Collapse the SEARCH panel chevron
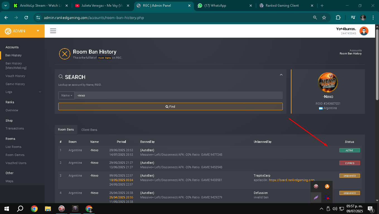Viewport: 379px width, 214px height. (x=281, y=75)
